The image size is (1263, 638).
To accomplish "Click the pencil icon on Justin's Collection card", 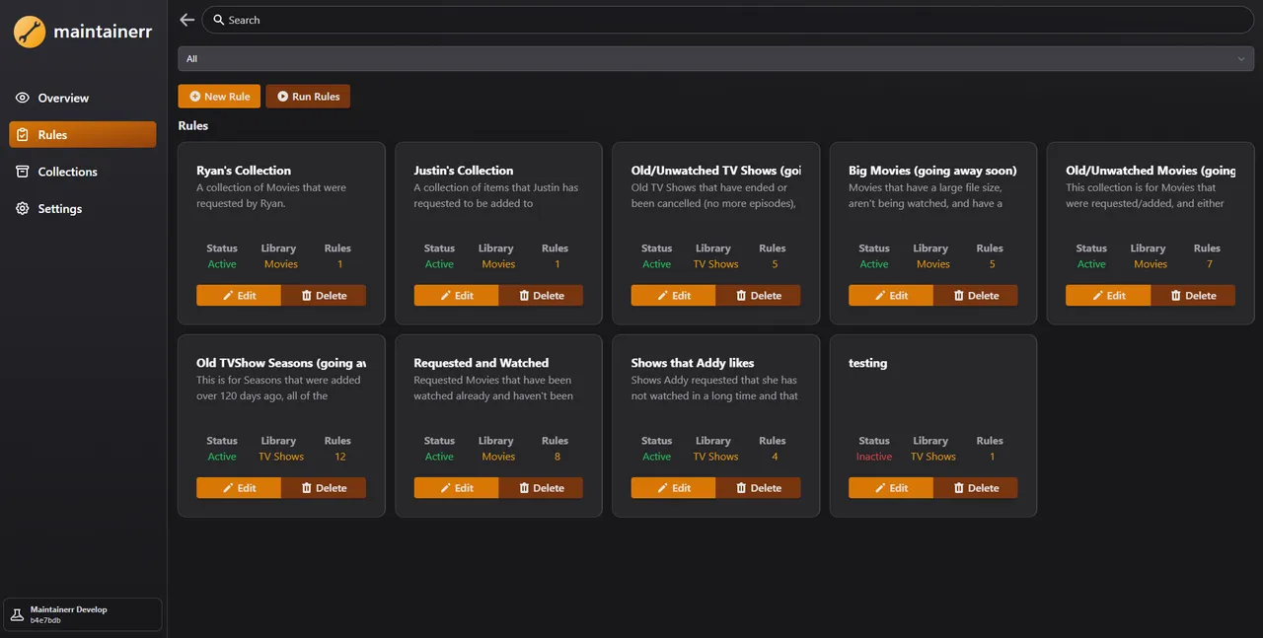I will point(443,295).
